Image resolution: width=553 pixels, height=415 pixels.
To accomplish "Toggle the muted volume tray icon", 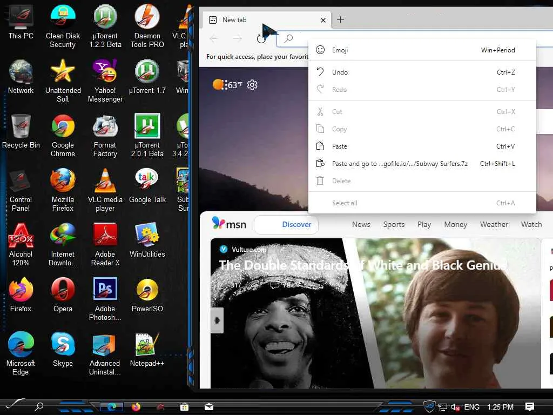I will [455, 407].
